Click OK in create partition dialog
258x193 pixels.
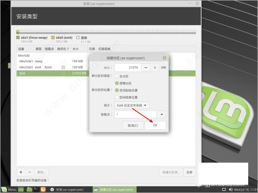[155, 126]
